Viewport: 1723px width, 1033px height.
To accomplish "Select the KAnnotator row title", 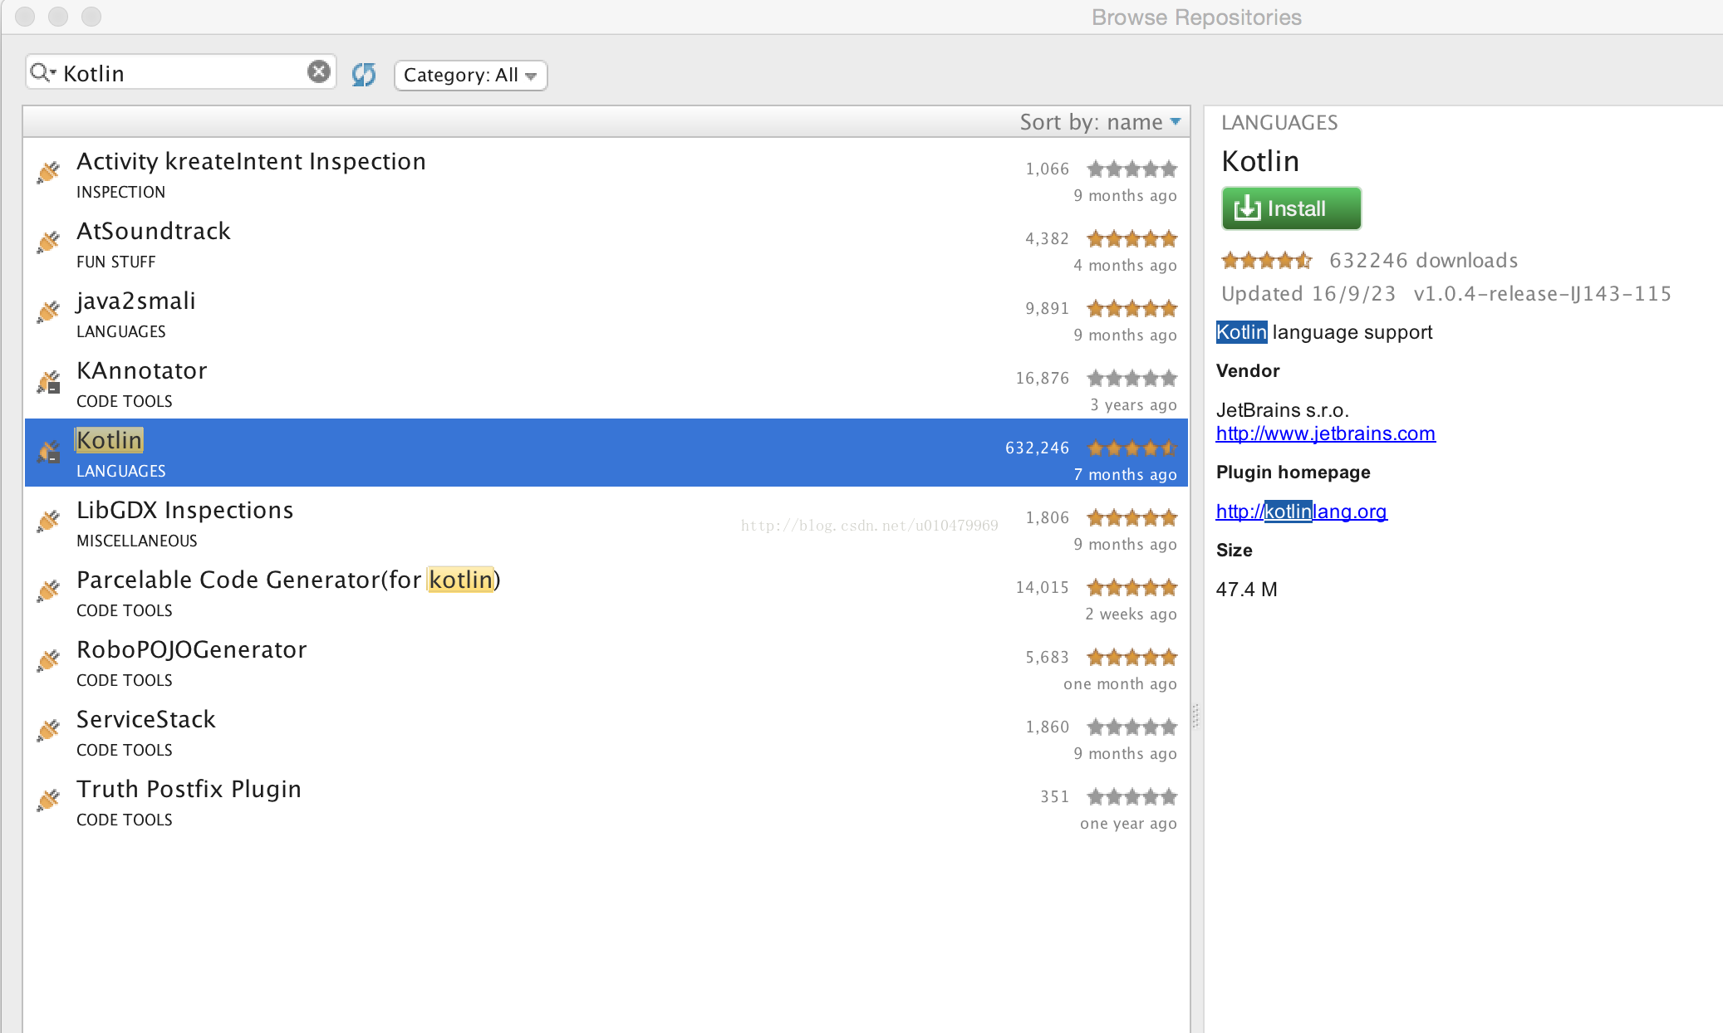I will tap(142, 370).
